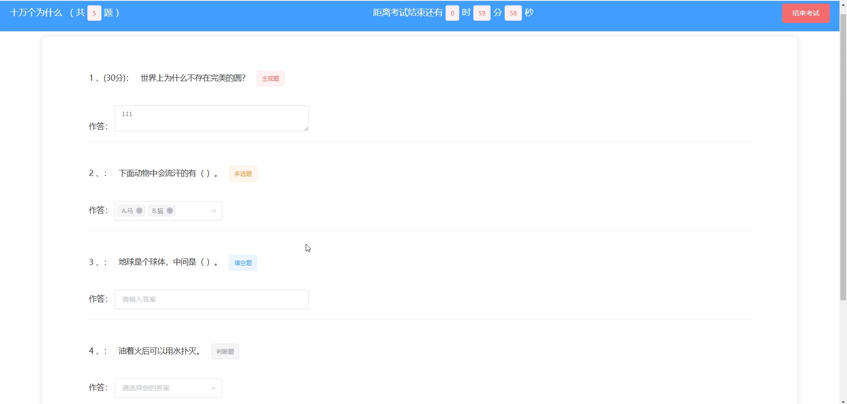The width and height of the screenshot is (847, 404).
Task: Click the red 结束考试 button
Action: click(806, 13)
